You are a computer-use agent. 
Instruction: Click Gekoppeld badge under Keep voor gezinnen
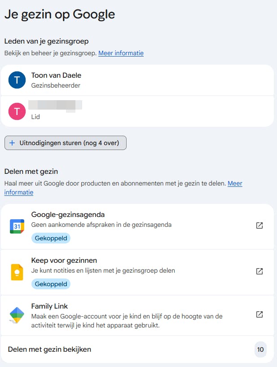tap(51, 284)
